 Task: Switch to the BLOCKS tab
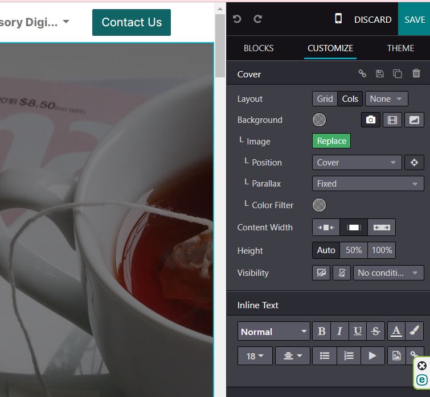click(x=259, y=48)
